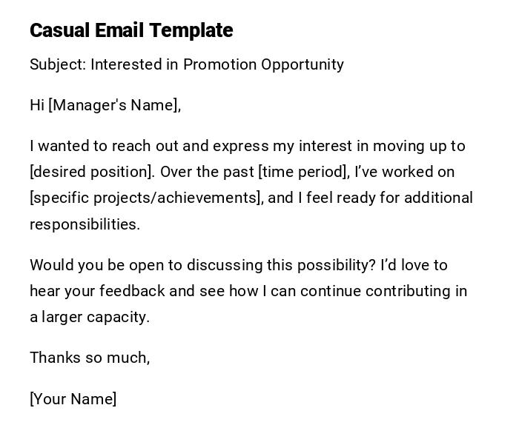Viewport: 519px width, 445px height.
Task: Click the [Your Name] placeholder
Action: [x=73, y=399]
